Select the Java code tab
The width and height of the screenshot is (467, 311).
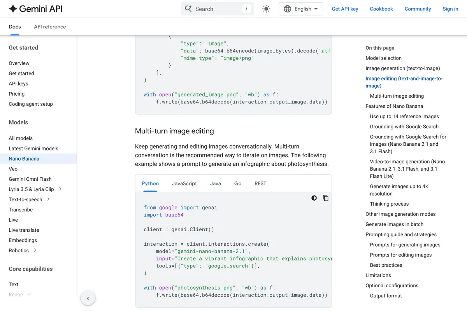tap(216, 183)
